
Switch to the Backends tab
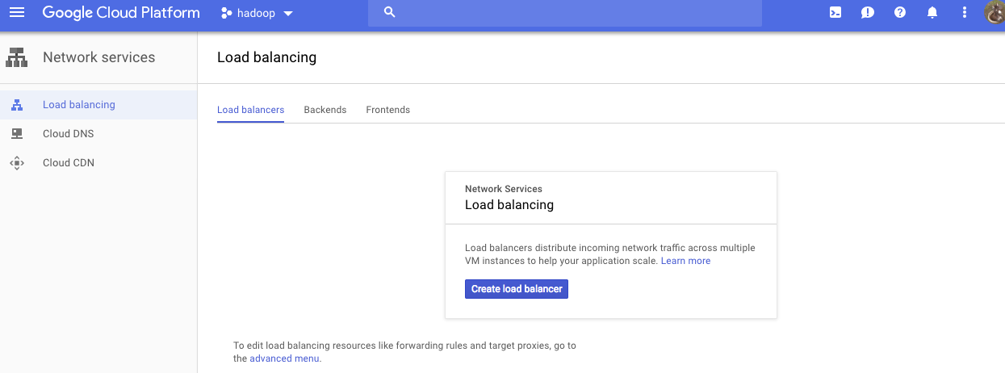[325, 110]
